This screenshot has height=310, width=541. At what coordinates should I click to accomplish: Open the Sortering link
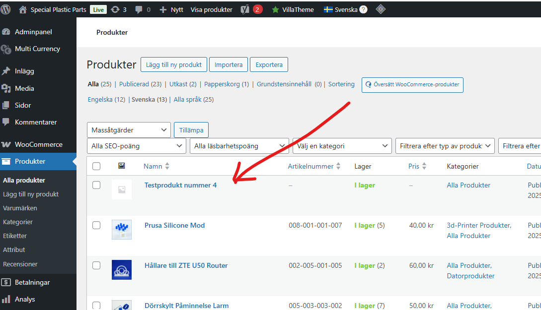pyautogui.click(x=341, y=84)
